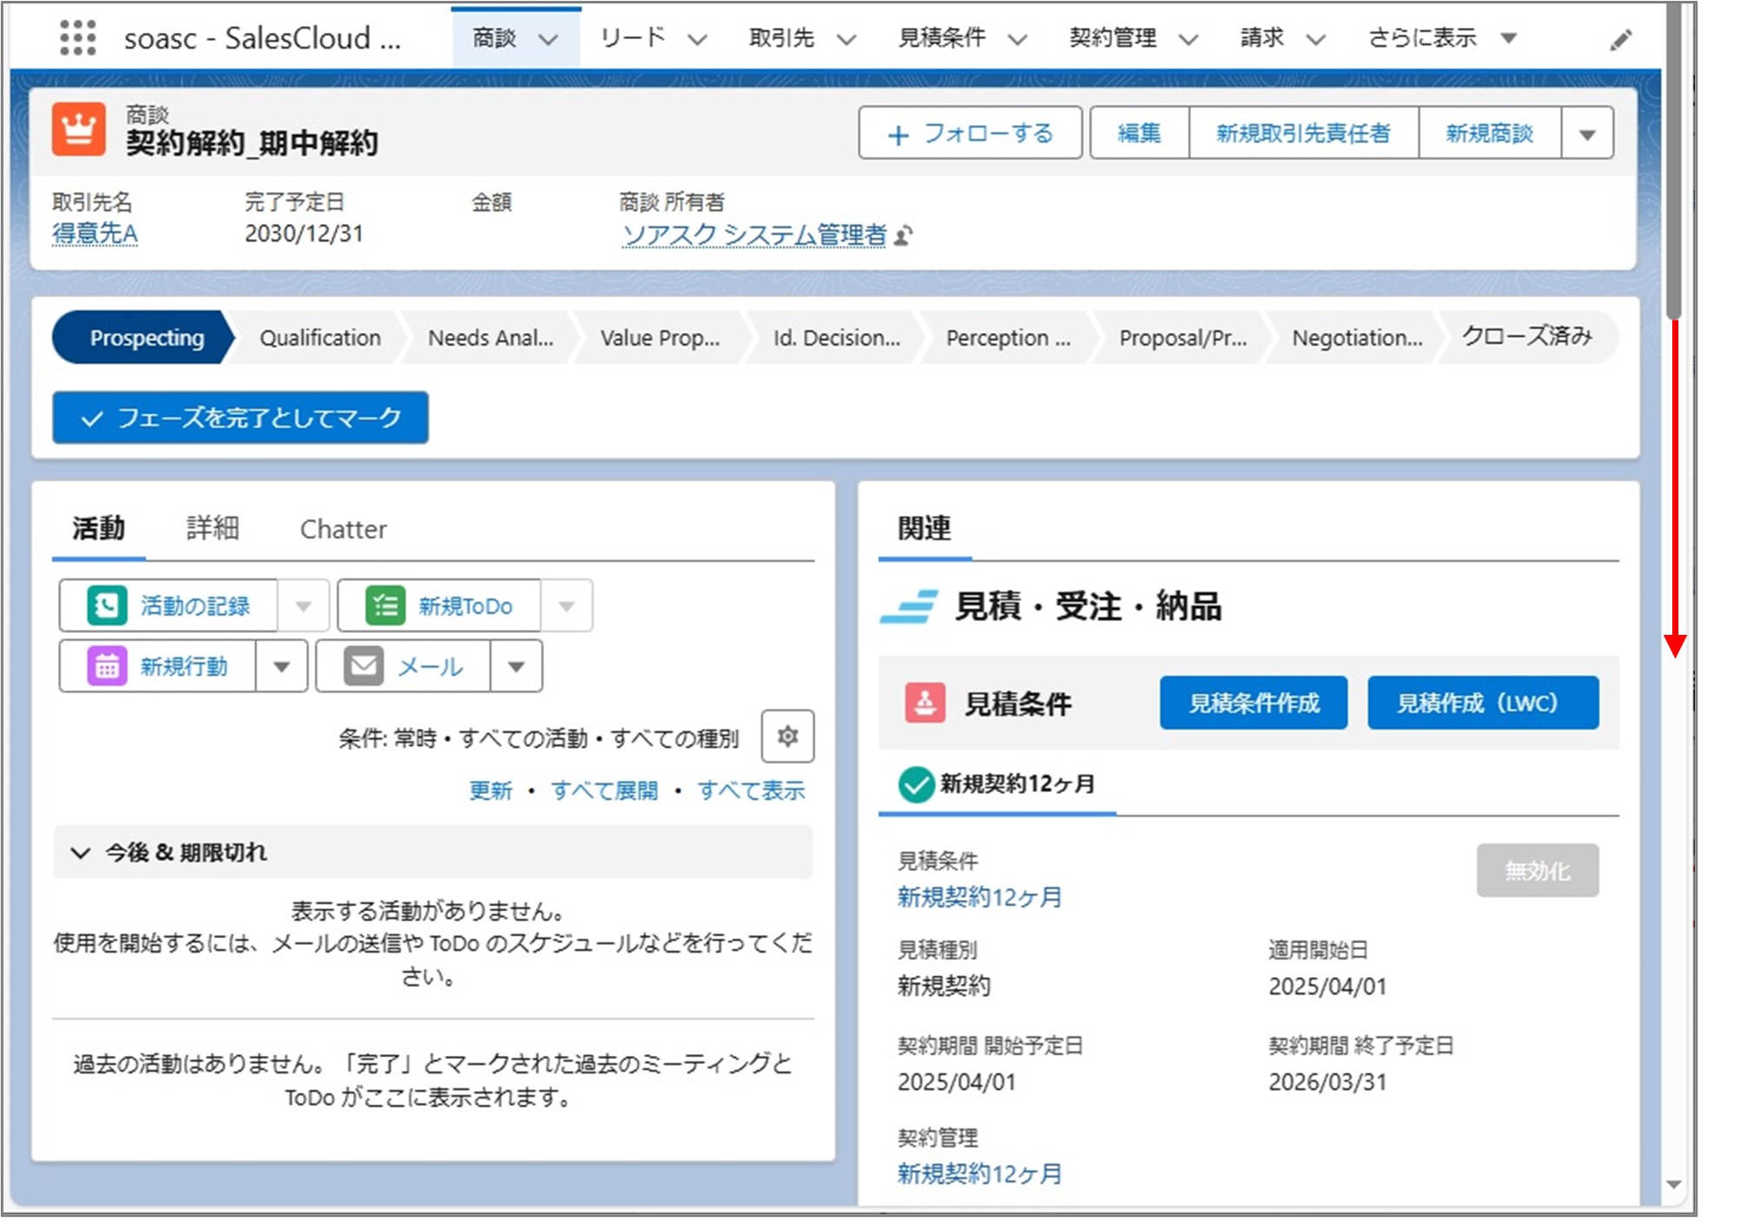
Task: Switch to the 活動 tab
Action: (99, 528)
